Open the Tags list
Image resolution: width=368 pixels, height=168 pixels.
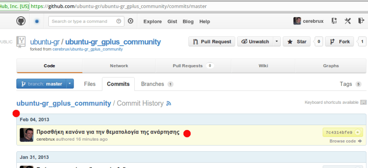[x=350, y=84]
